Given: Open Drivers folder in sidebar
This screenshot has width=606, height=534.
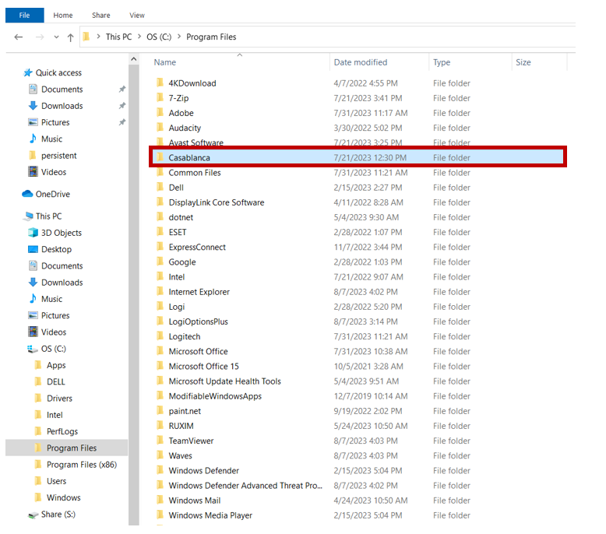Looking at the screenshot, I should (x=59, y=398).
